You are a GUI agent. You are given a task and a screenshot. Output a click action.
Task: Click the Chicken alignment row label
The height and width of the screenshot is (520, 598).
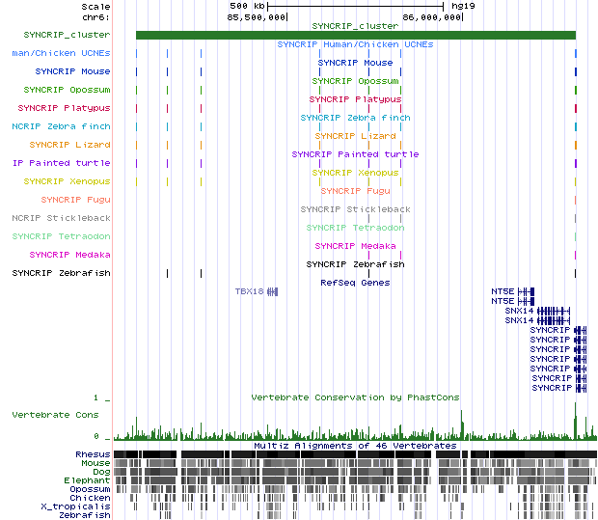(89, 498)
